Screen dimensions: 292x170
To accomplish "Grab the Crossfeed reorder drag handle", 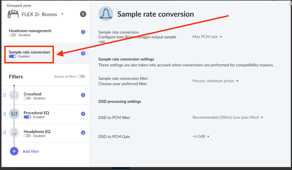I will coord(5,95).
